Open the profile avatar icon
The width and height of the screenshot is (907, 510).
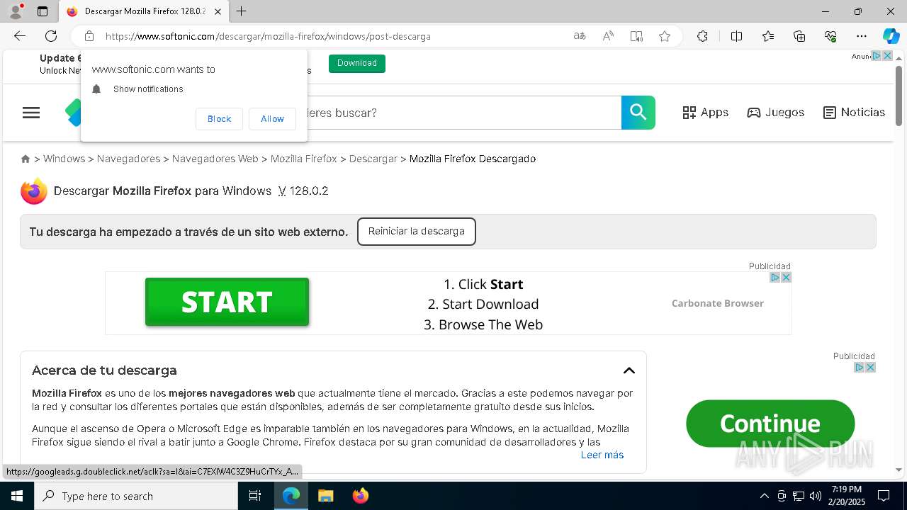coord(16,11)
